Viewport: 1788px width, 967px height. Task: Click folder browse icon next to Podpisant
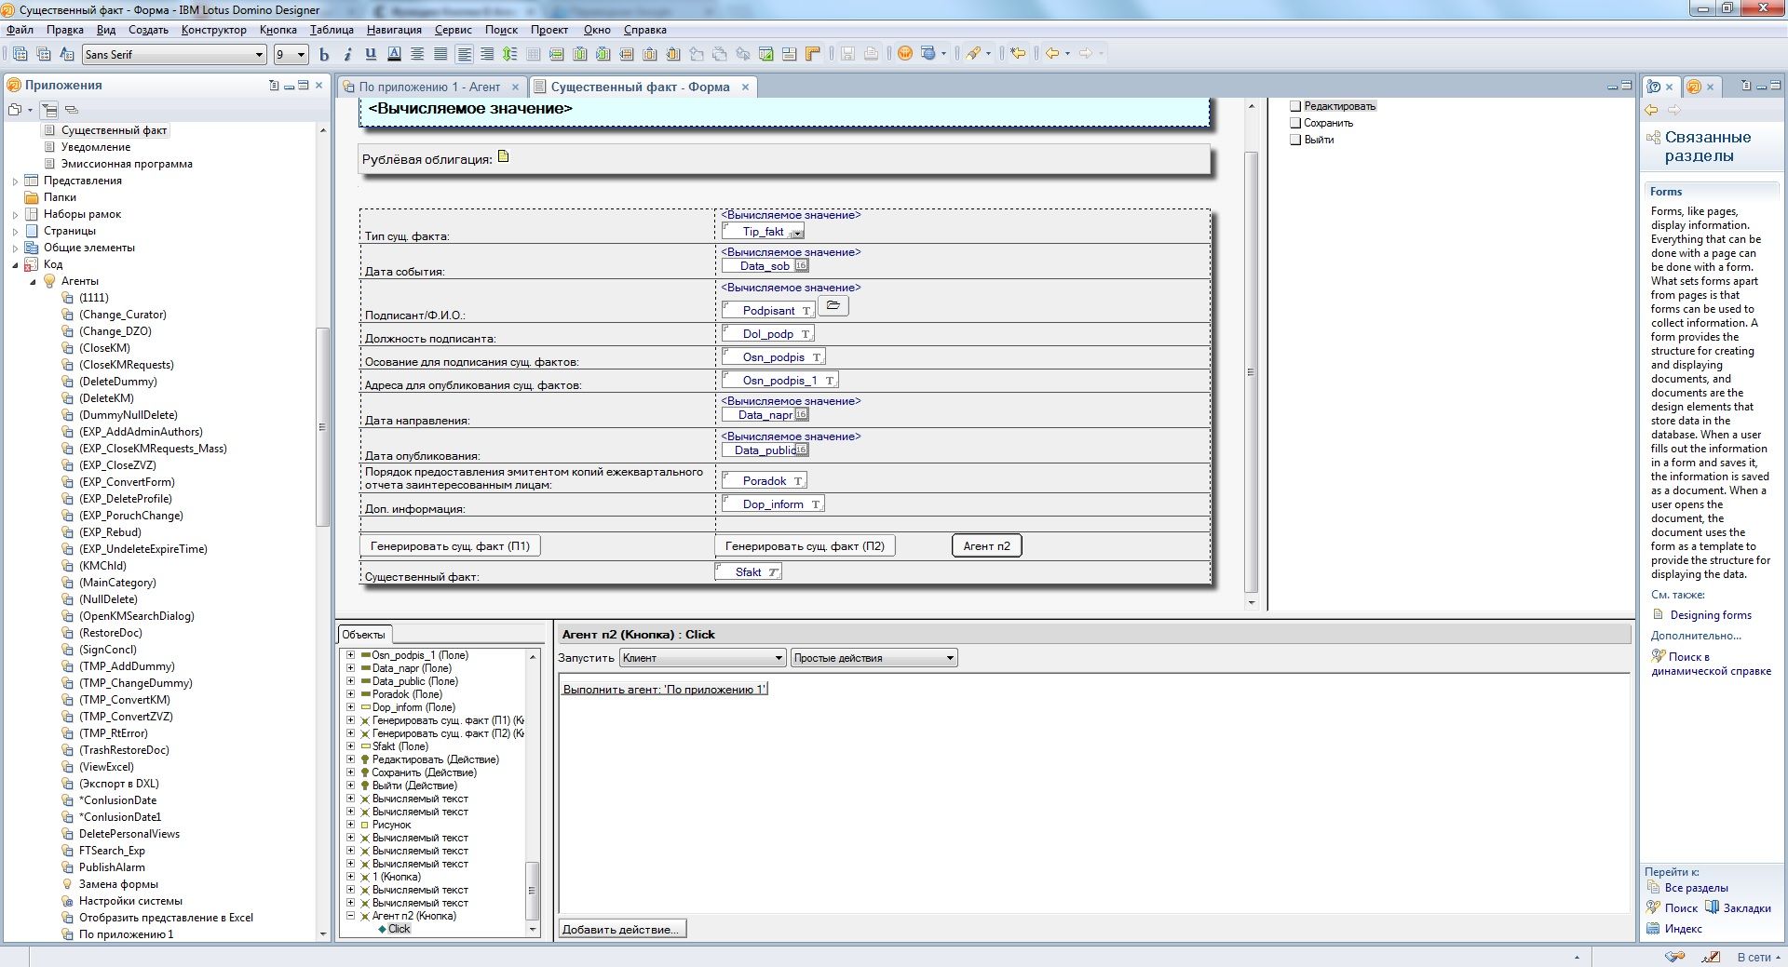833,305
